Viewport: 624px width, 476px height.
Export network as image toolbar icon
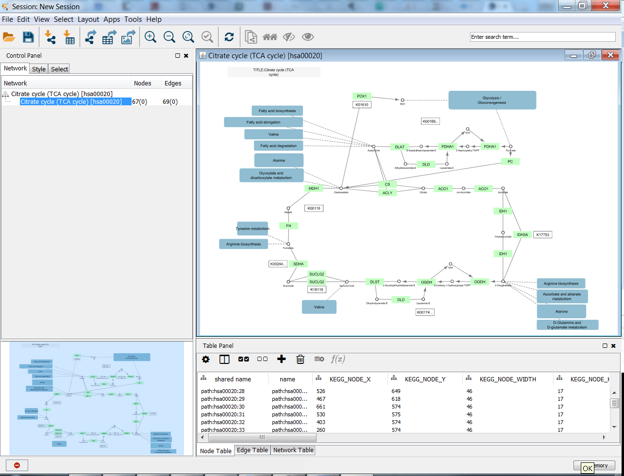click(128, 37)
